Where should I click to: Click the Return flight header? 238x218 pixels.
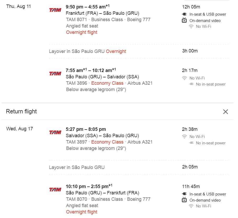coord(21,112)
